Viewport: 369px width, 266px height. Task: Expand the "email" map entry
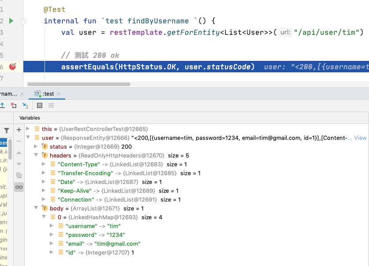coord(52,243)
